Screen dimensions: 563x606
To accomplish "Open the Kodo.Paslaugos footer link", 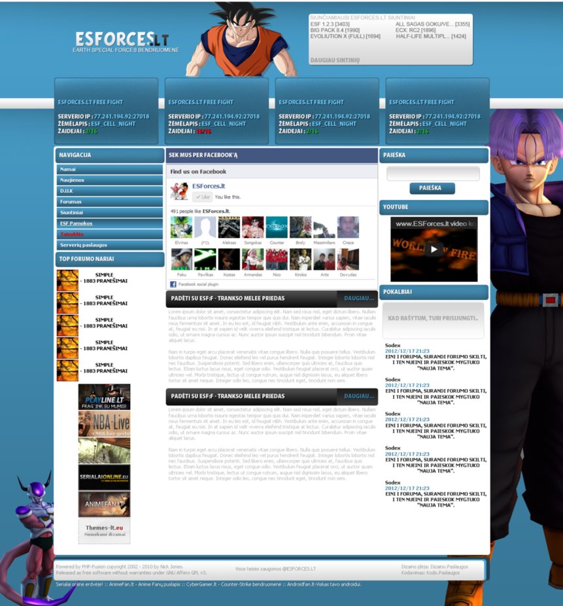I will [x=443, y=573].
